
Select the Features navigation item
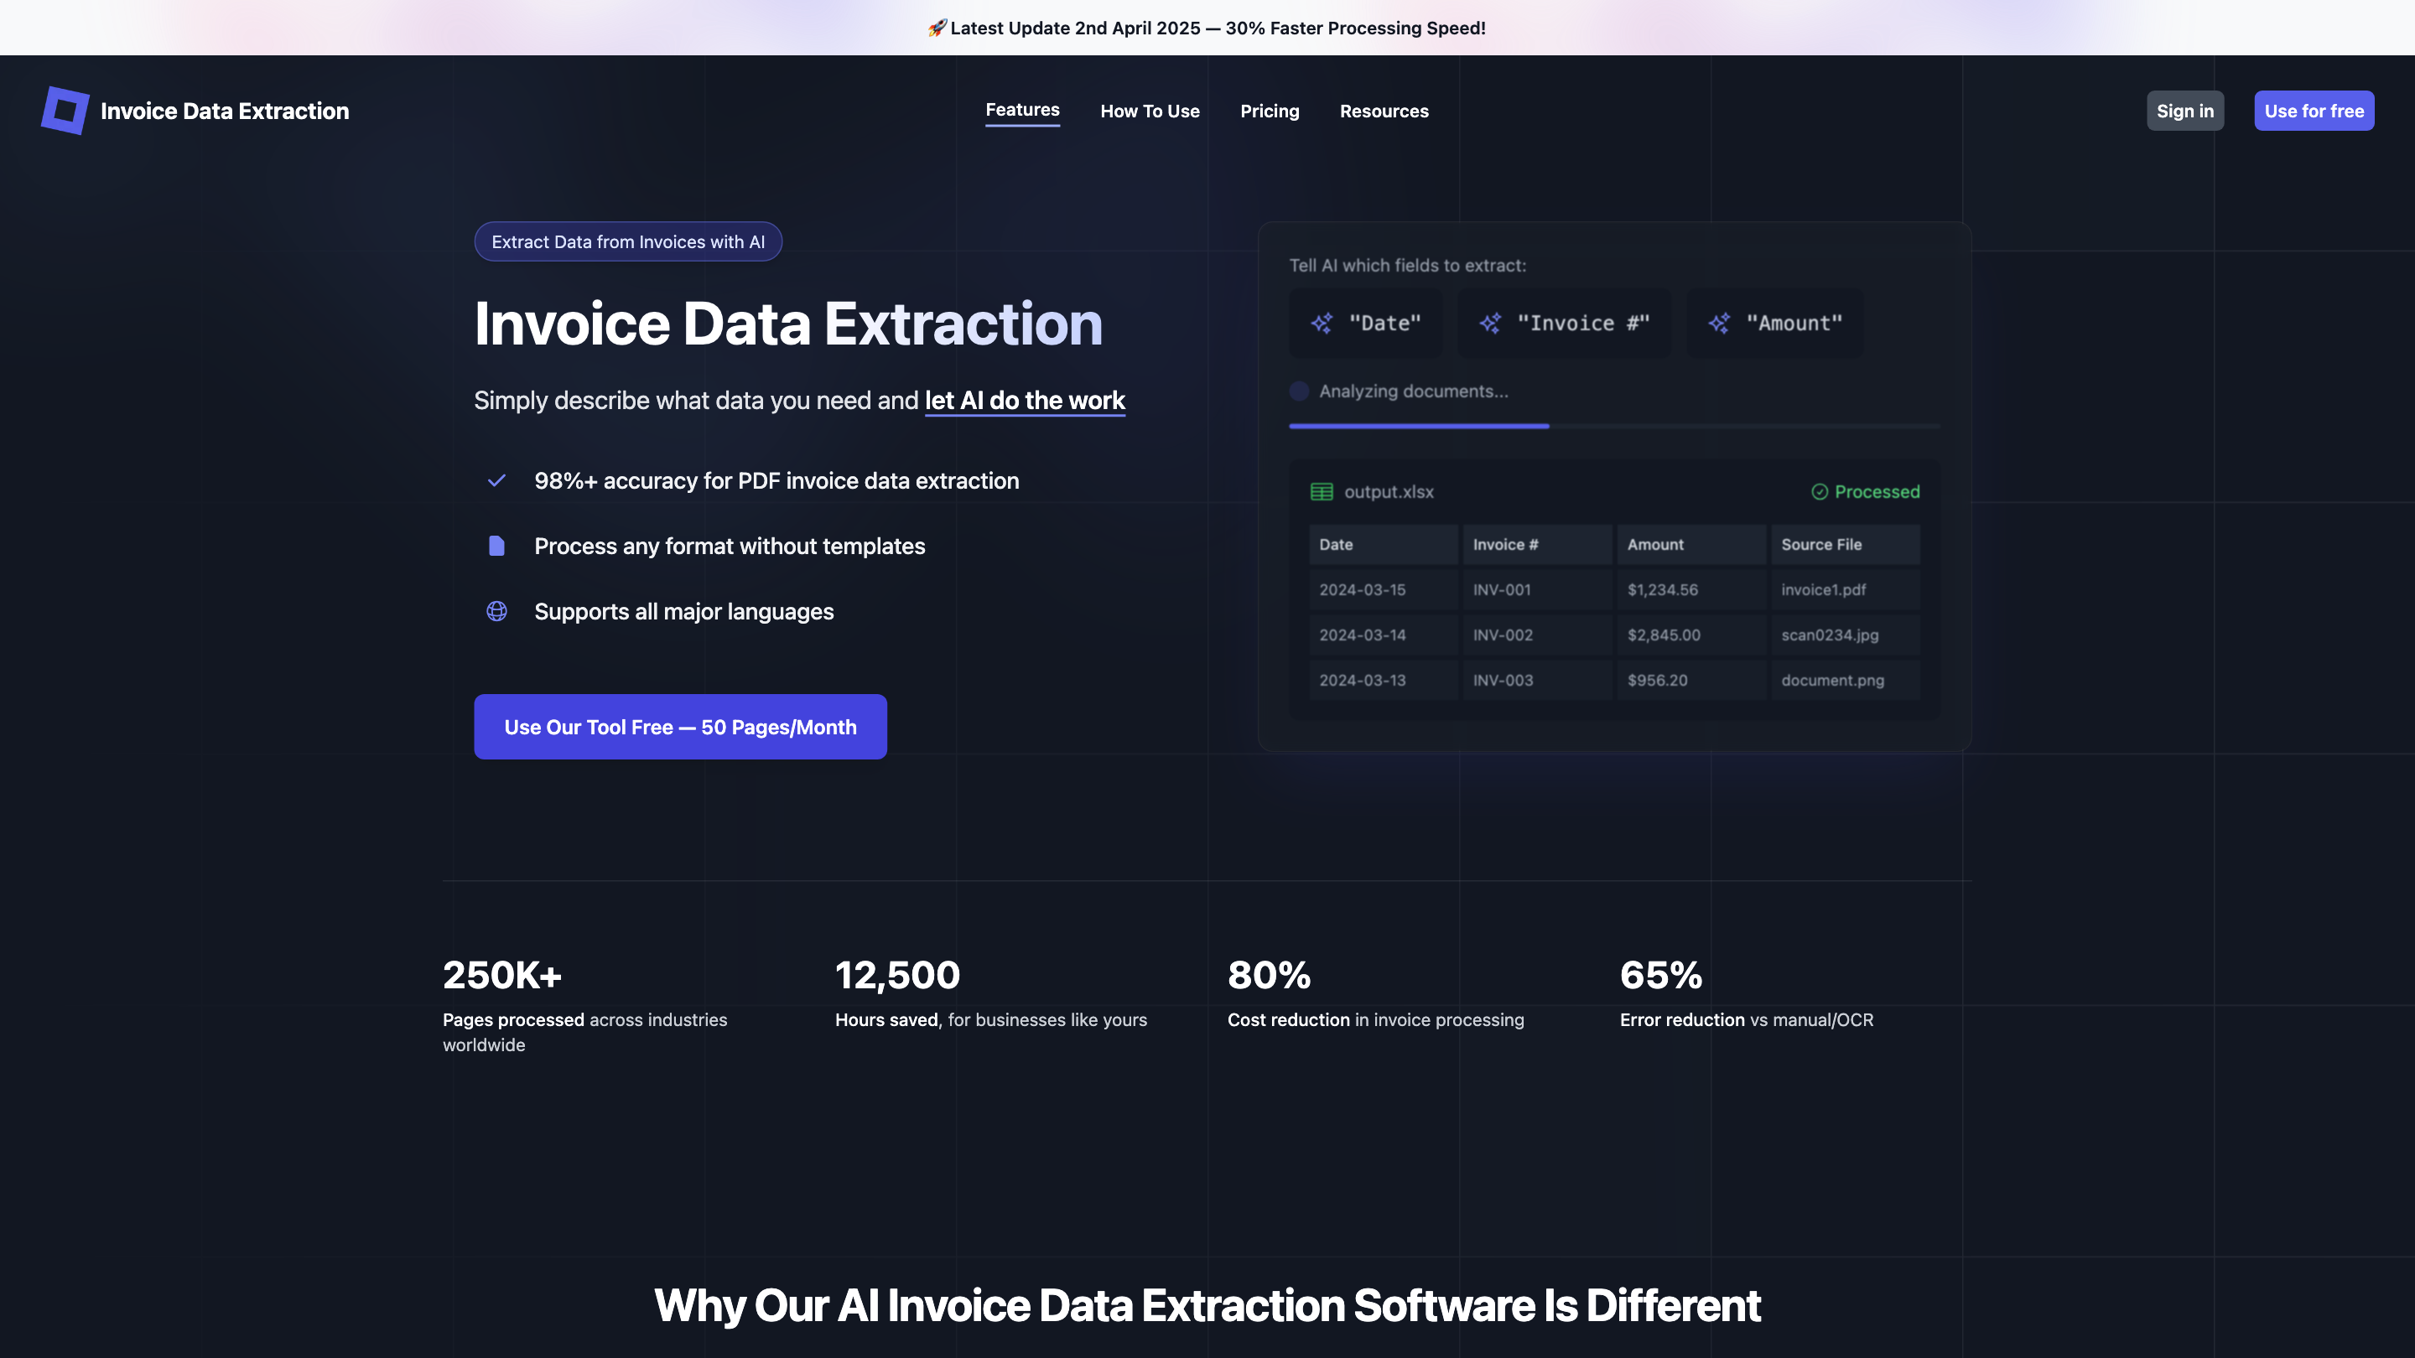[x=1022, y=110]
